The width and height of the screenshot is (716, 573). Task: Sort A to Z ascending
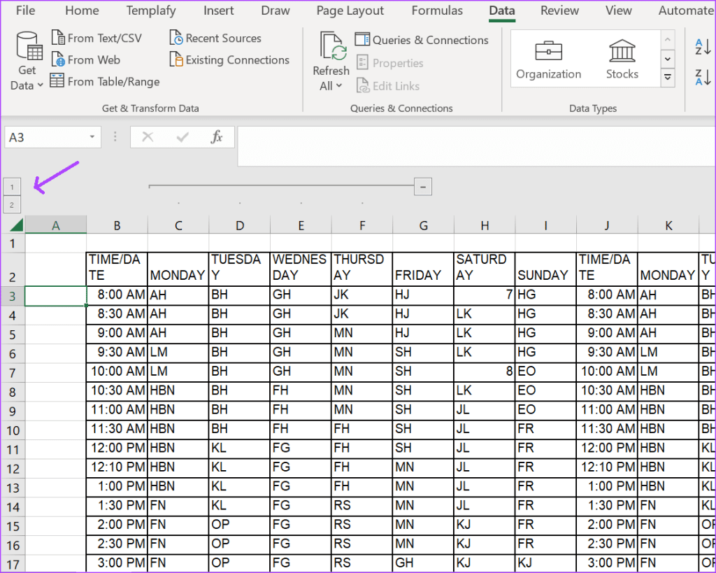click(x=703, y=48)
